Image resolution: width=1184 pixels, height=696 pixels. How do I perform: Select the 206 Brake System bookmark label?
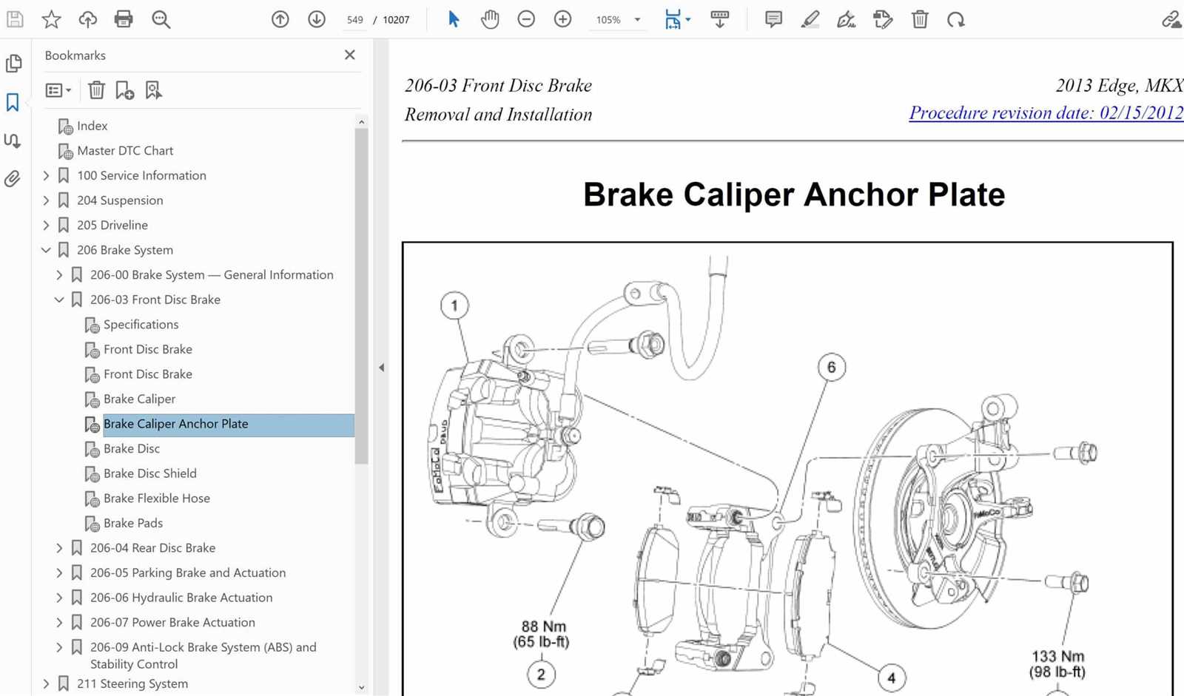[x=125, y=250]
